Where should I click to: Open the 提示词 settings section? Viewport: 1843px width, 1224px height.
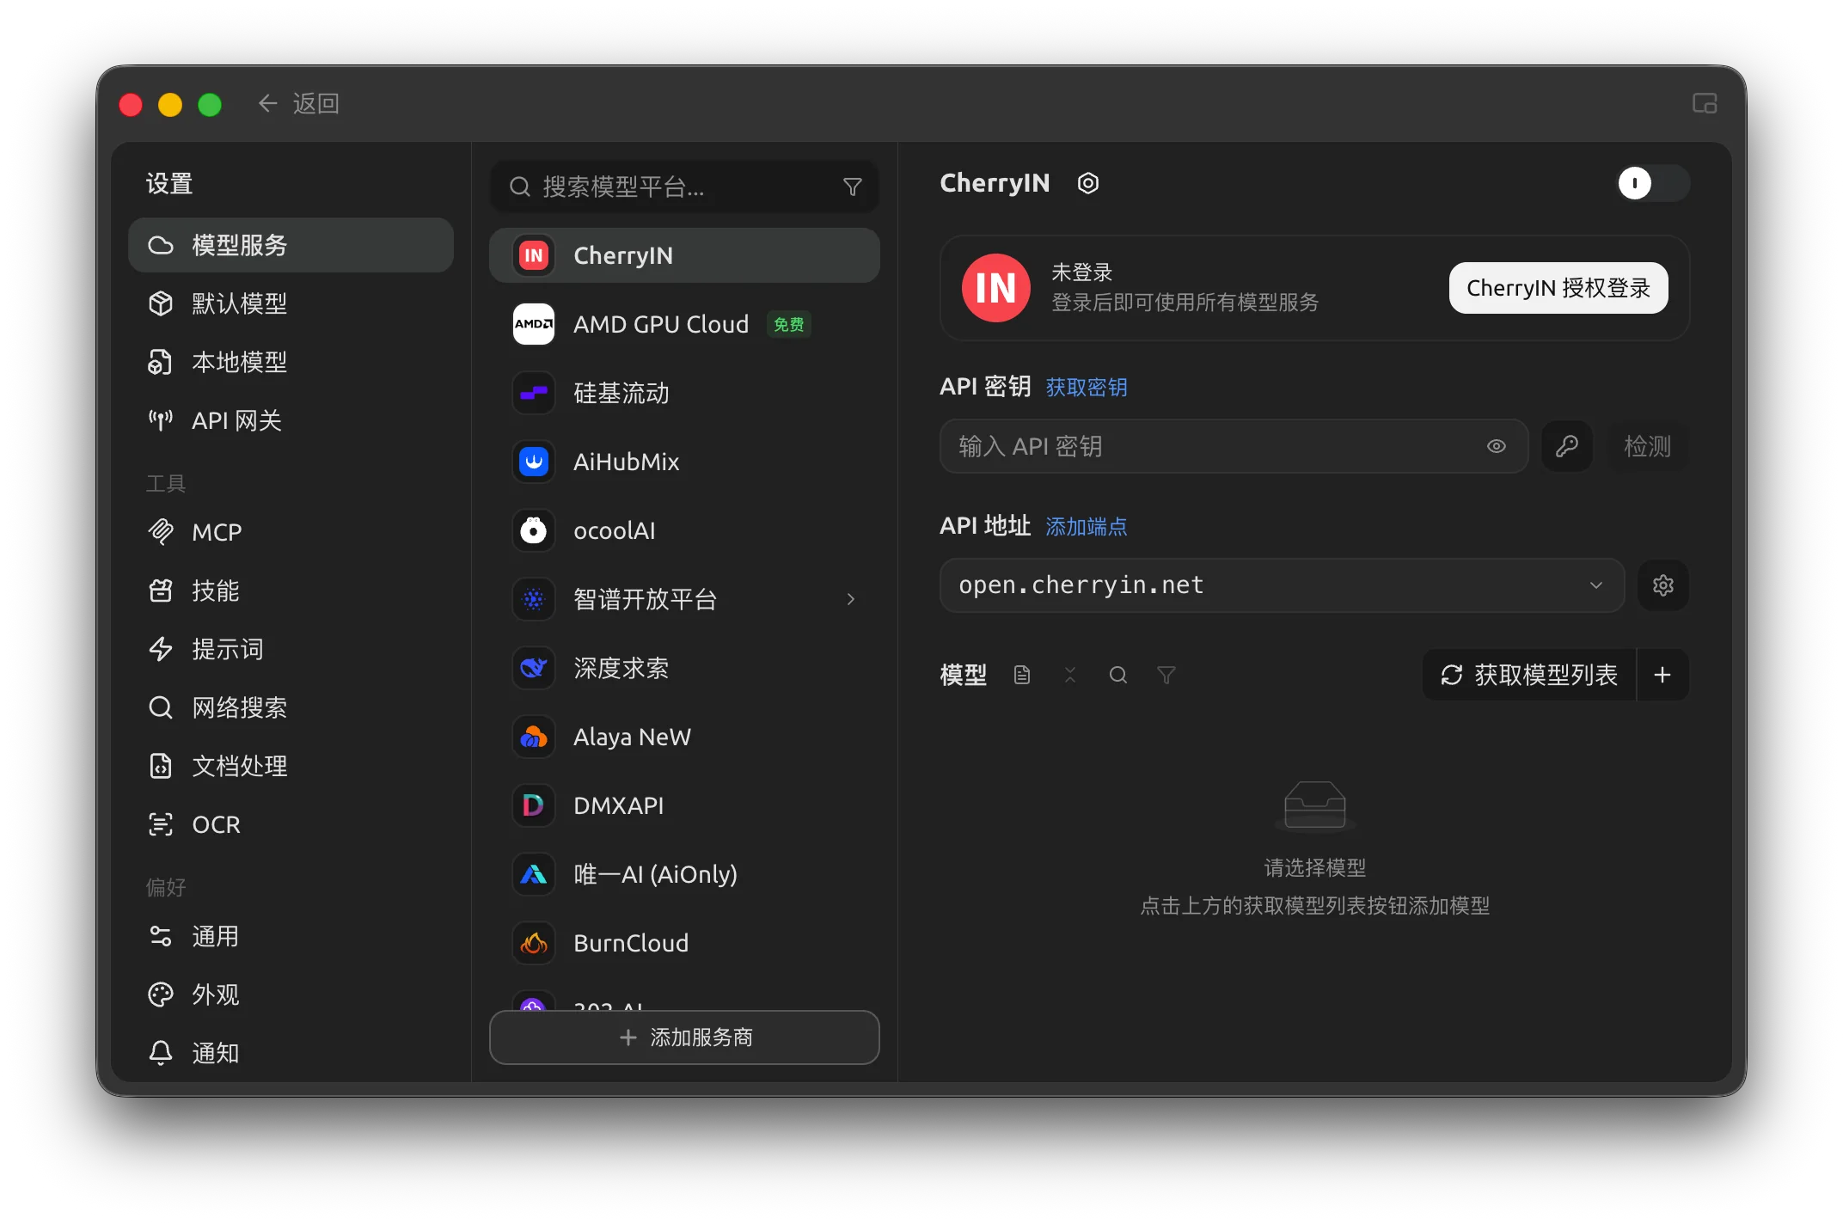click(291, 649)
